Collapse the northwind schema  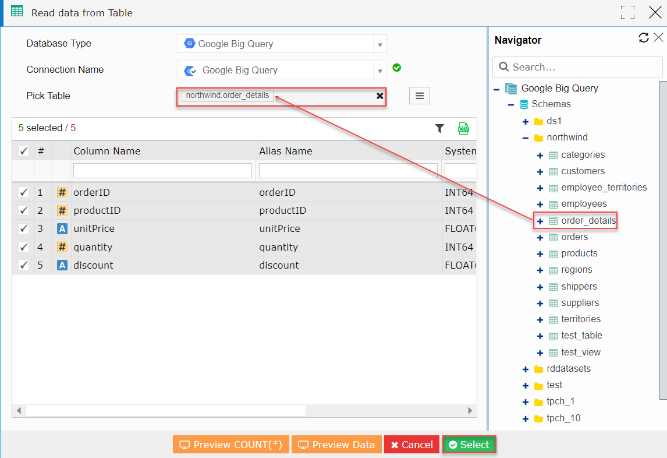(x=526, y=138)
